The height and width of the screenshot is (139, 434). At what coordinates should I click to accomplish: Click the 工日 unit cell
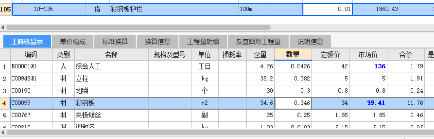[x=205, y=66]
